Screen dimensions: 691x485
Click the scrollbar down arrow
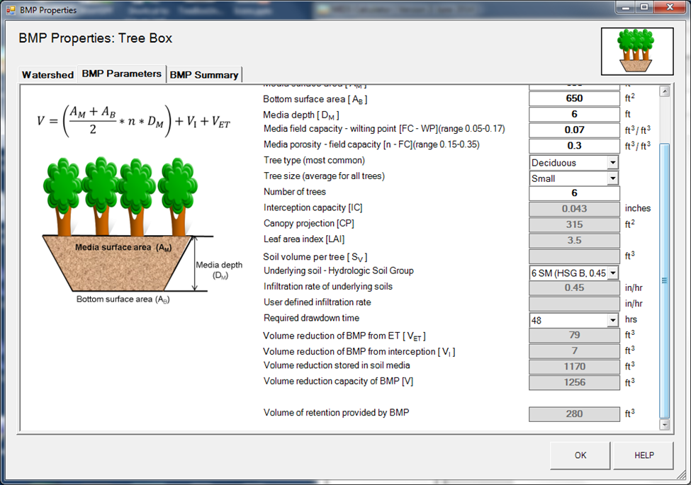tap(664, 424)
